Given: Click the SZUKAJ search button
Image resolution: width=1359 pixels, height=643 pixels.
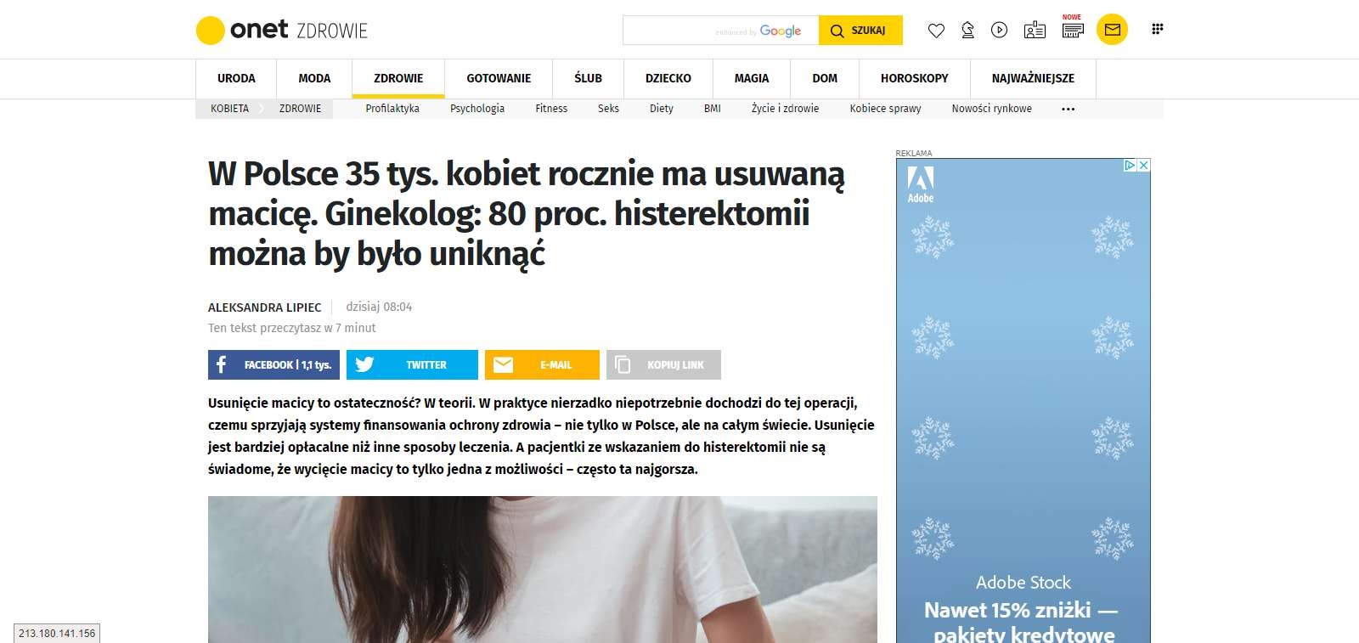Looking at the screenshot, I should (x=860, y=31).
